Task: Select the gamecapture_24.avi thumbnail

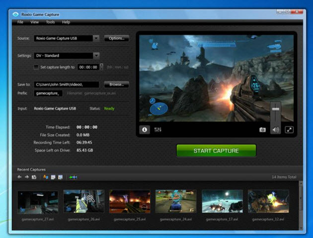Action: (x=176, y=201)
